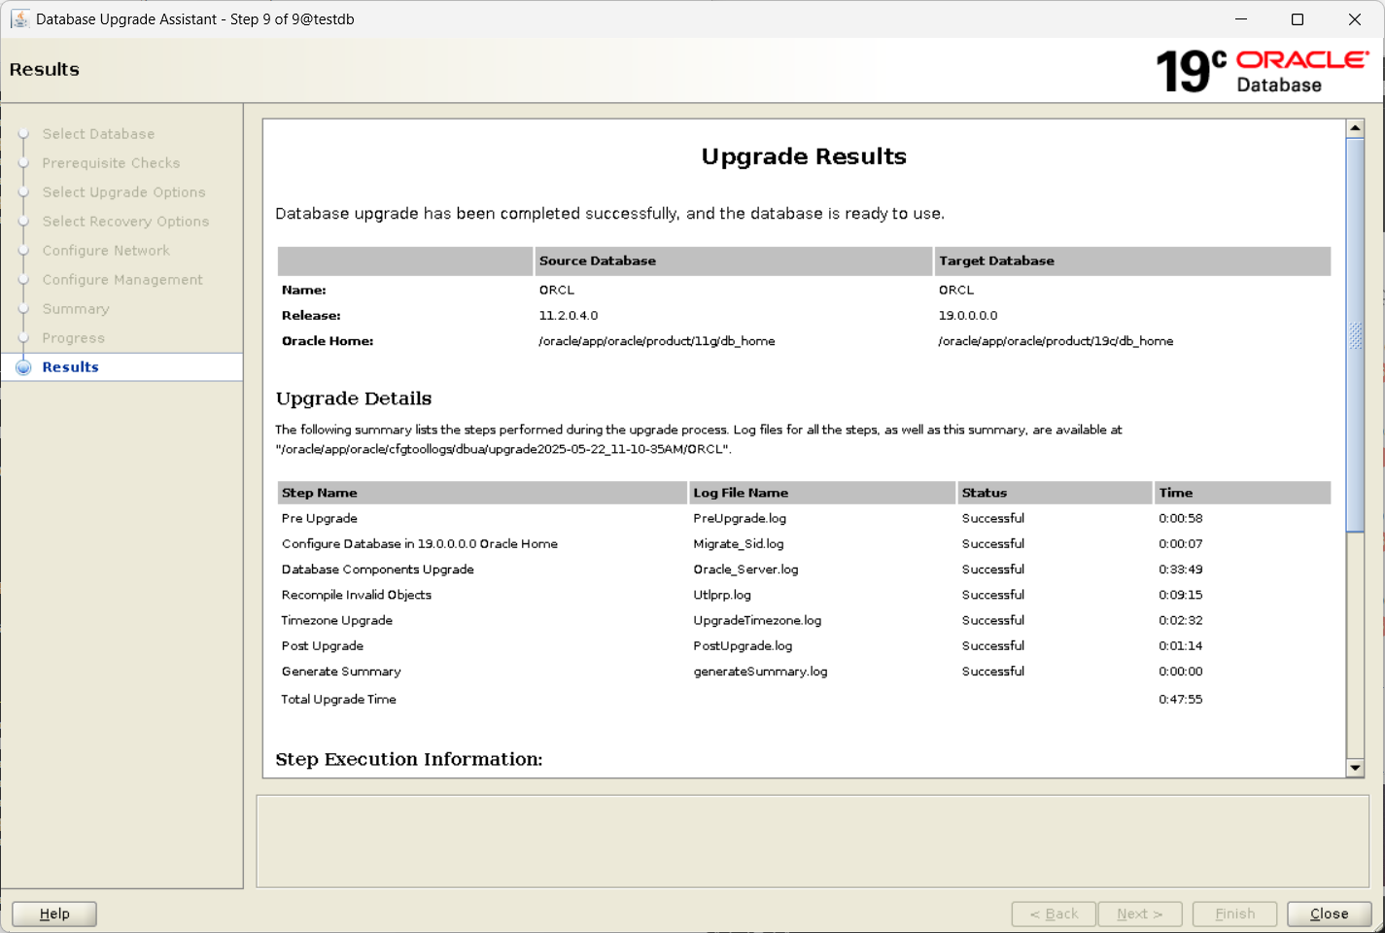Click the Generate Summary step name
The image size is (1385, 933).
[x=341, y=672]
